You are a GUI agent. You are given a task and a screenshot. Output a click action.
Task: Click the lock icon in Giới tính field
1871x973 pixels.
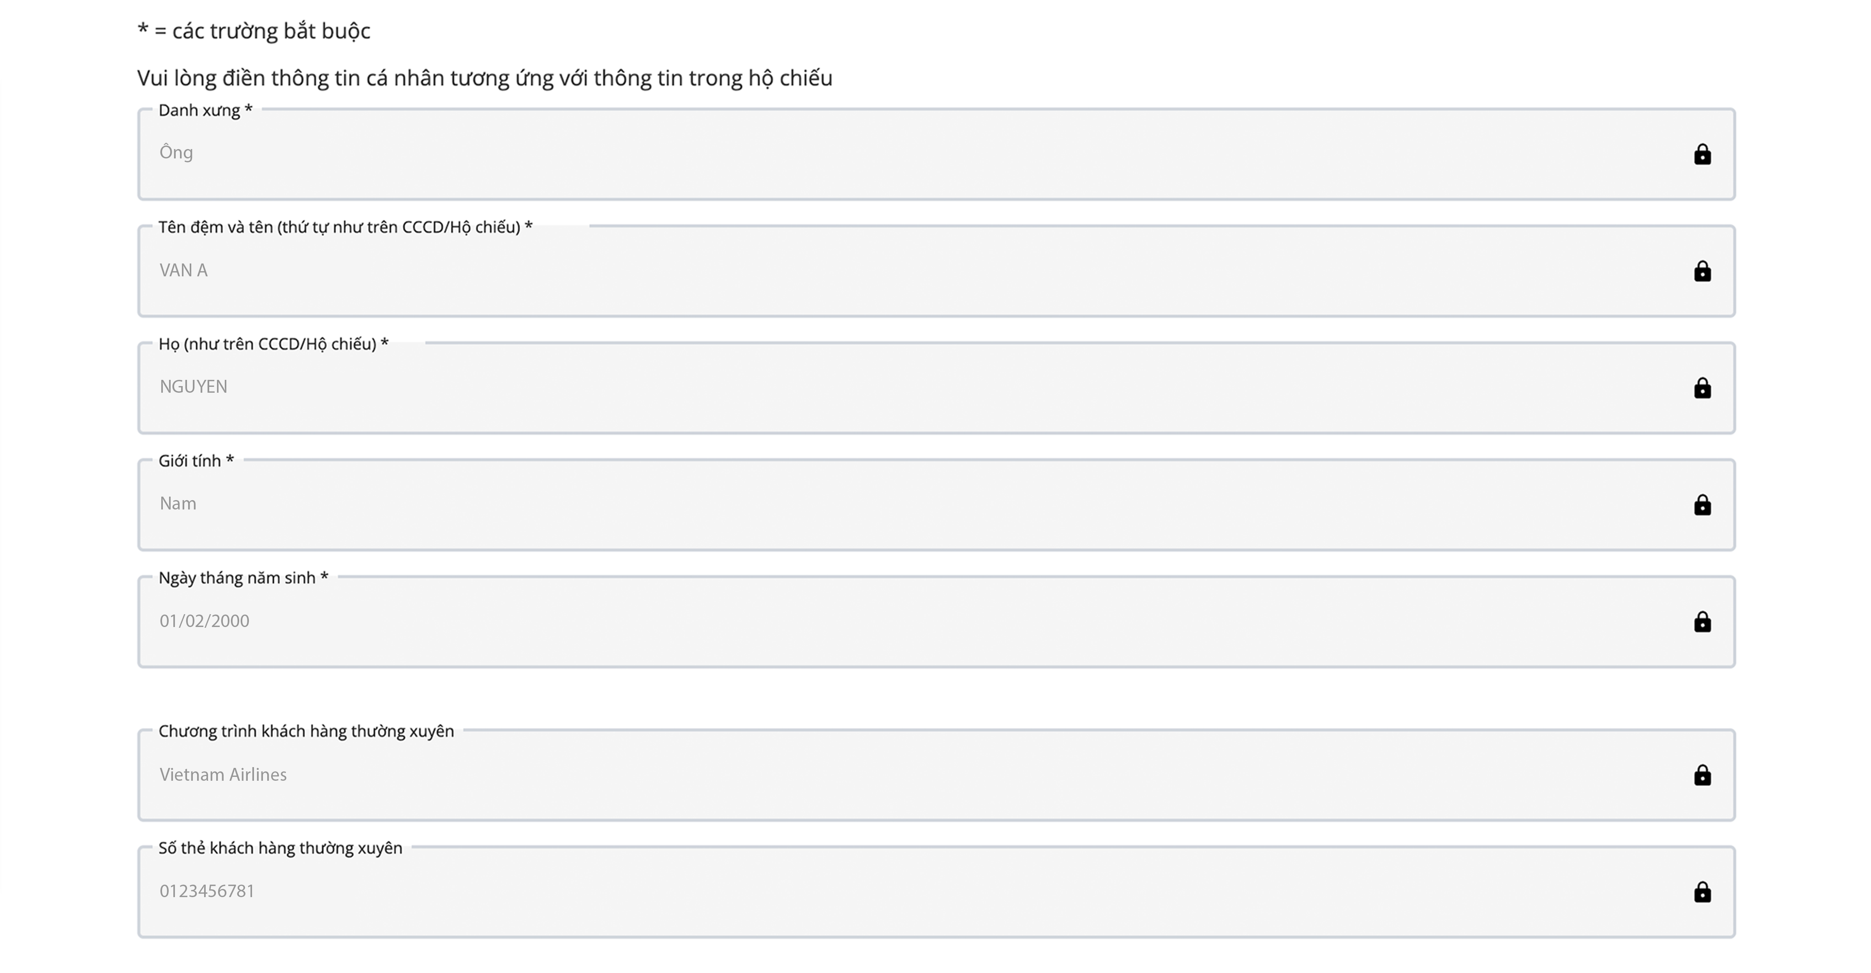pos(1702,505)
